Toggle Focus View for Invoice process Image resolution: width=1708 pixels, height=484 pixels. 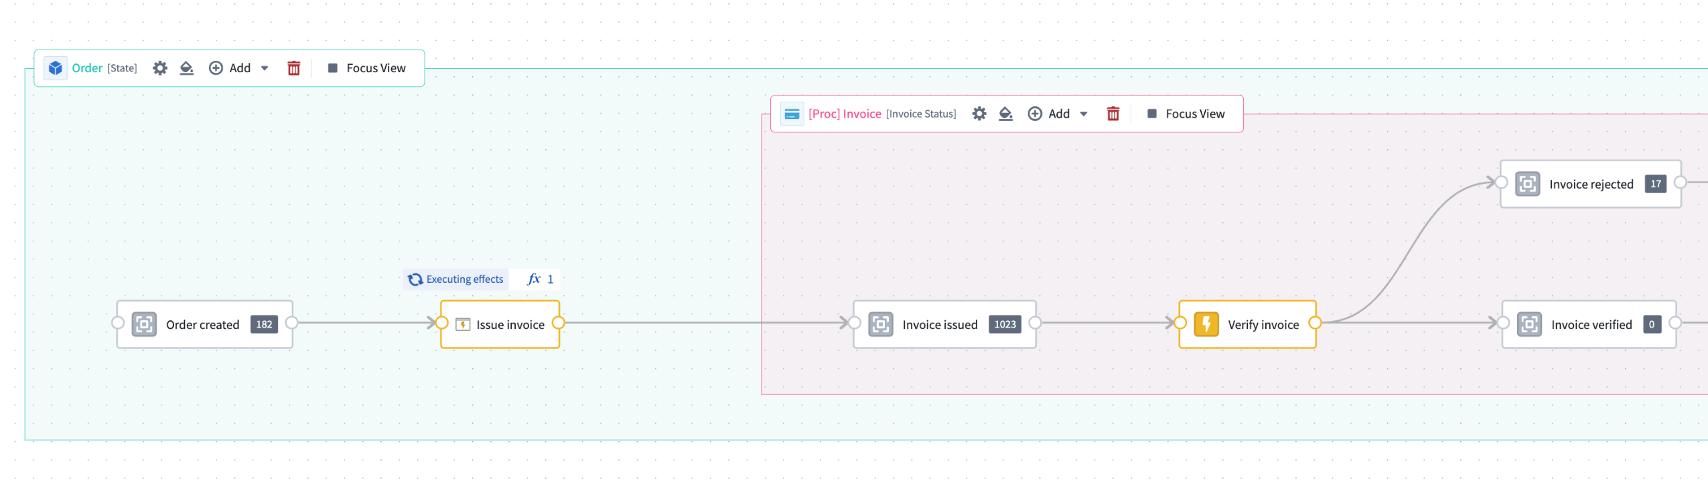(1186, 114)
